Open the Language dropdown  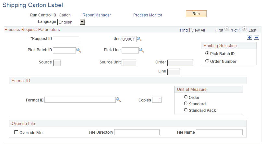pyautogui.click(x=82, y=22)
